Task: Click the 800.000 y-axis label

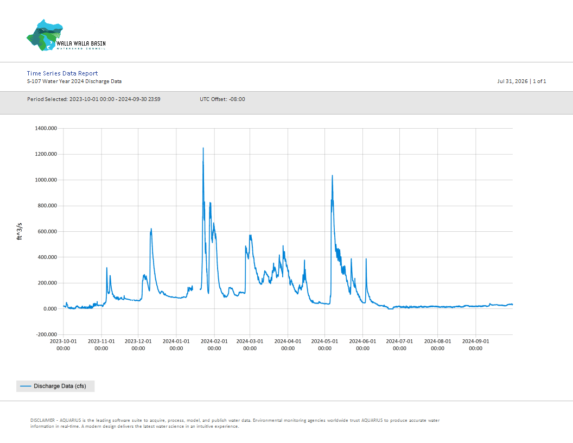Action: 48,205
